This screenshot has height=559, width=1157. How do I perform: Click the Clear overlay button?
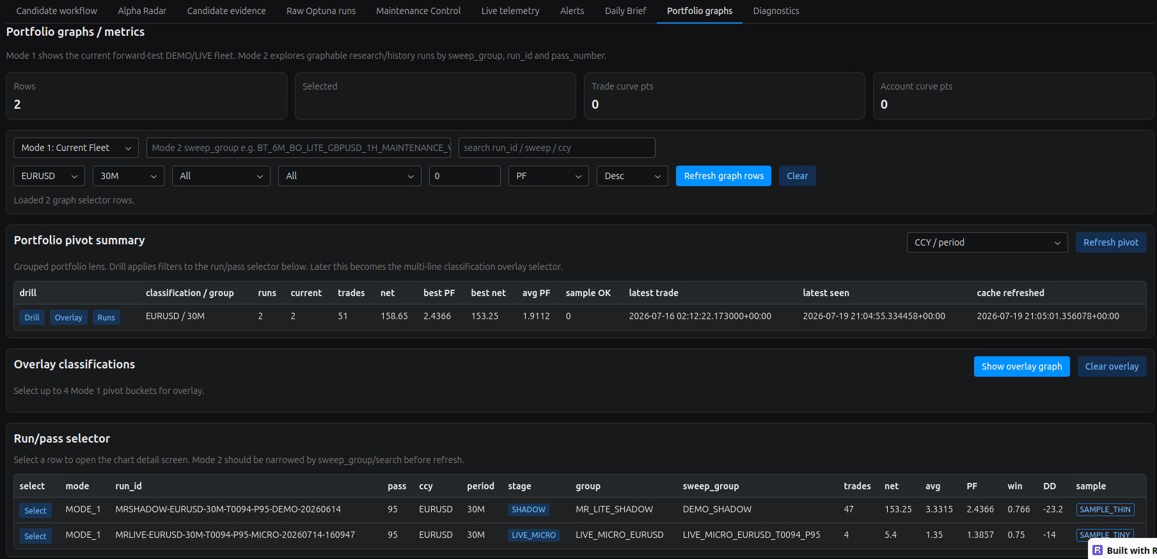click(1112, 366)
